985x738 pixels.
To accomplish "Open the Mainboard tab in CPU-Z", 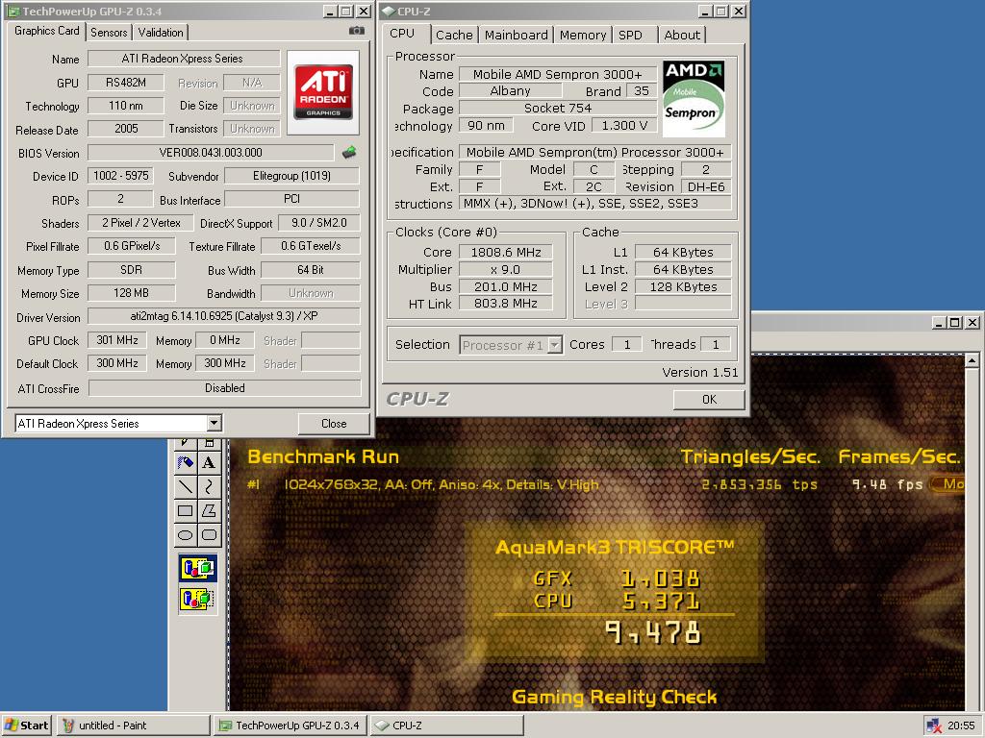I will click(x=517, y=36).
